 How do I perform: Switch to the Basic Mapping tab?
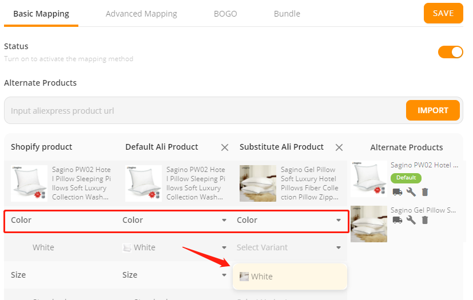pos(41,14)
